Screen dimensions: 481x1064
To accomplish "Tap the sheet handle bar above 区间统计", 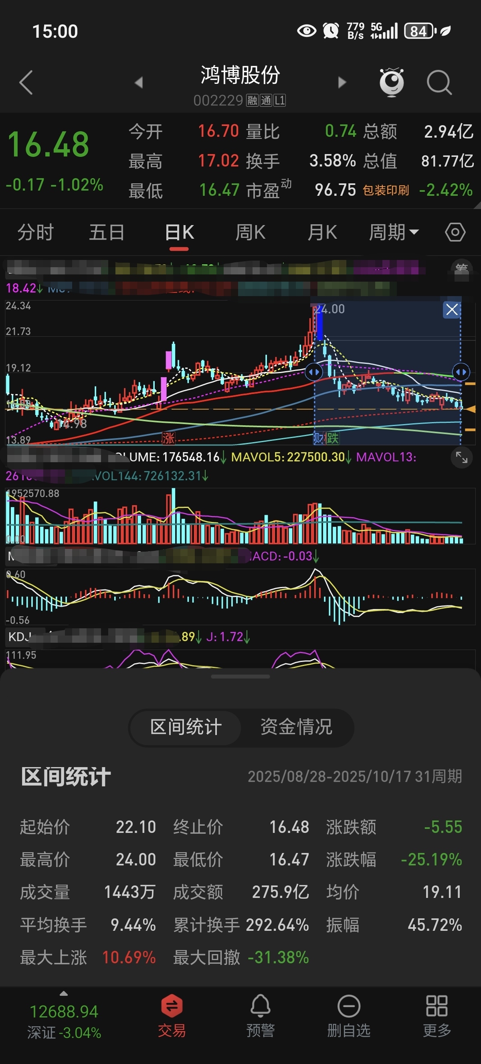I will click(x=240, y=676).
